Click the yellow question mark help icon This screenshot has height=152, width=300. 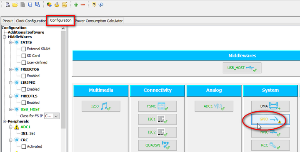(94, 5)
